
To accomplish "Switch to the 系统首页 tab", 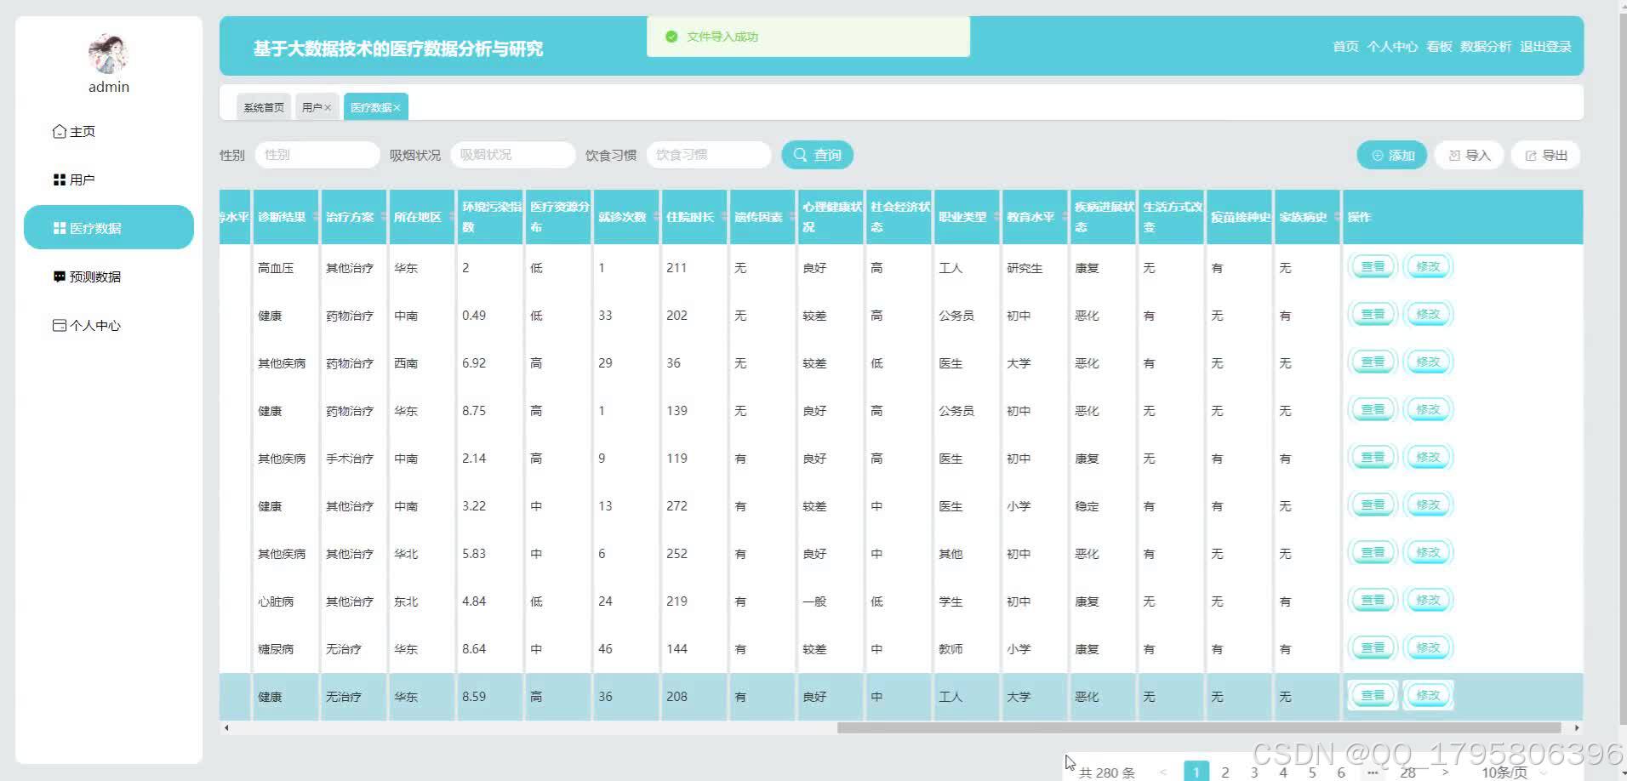I will [x=264, y=107].
